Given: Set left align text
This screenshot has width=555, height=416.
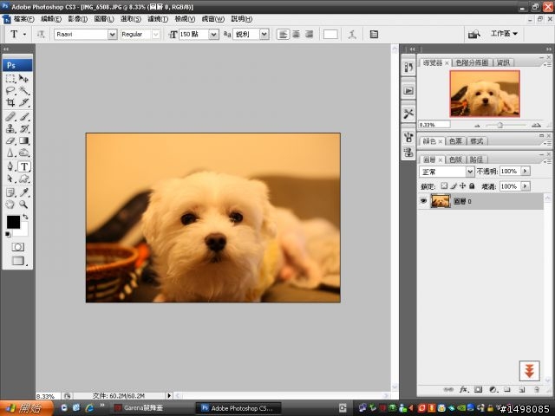Looking at the screenshot, I should 283,35.
